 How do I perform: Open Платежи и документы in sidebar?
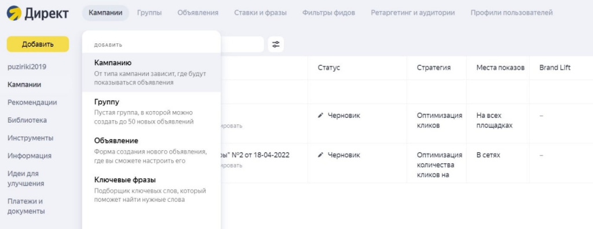[26, 206]
